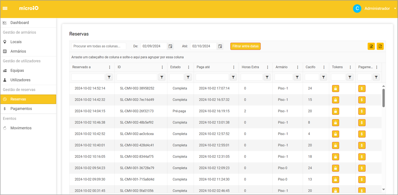Click the lock token icon for cacifo 24 first row
This screenshot has width=398, height=195.
coord(336,89)
